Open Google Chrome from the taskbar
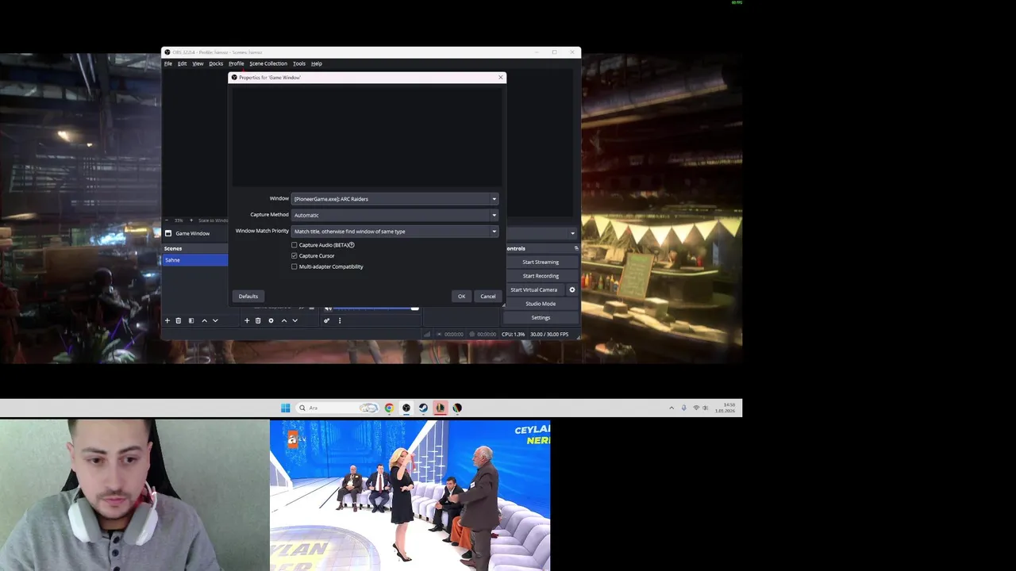 [x=389, y=408]
